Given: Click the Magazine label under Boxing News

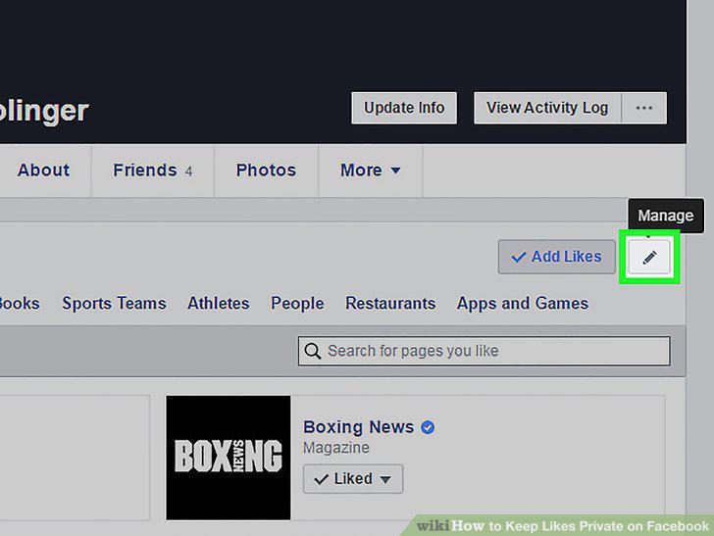Looking at the screenshot, I should tap(336, 448).
